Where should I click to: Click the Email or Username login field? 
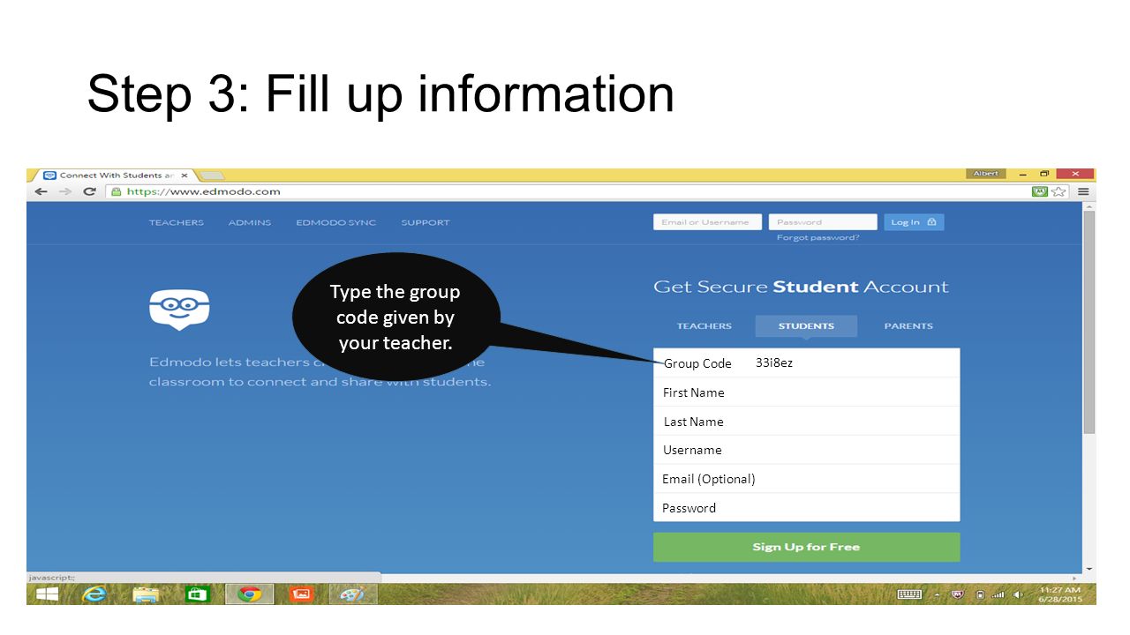tap(707, 222)
